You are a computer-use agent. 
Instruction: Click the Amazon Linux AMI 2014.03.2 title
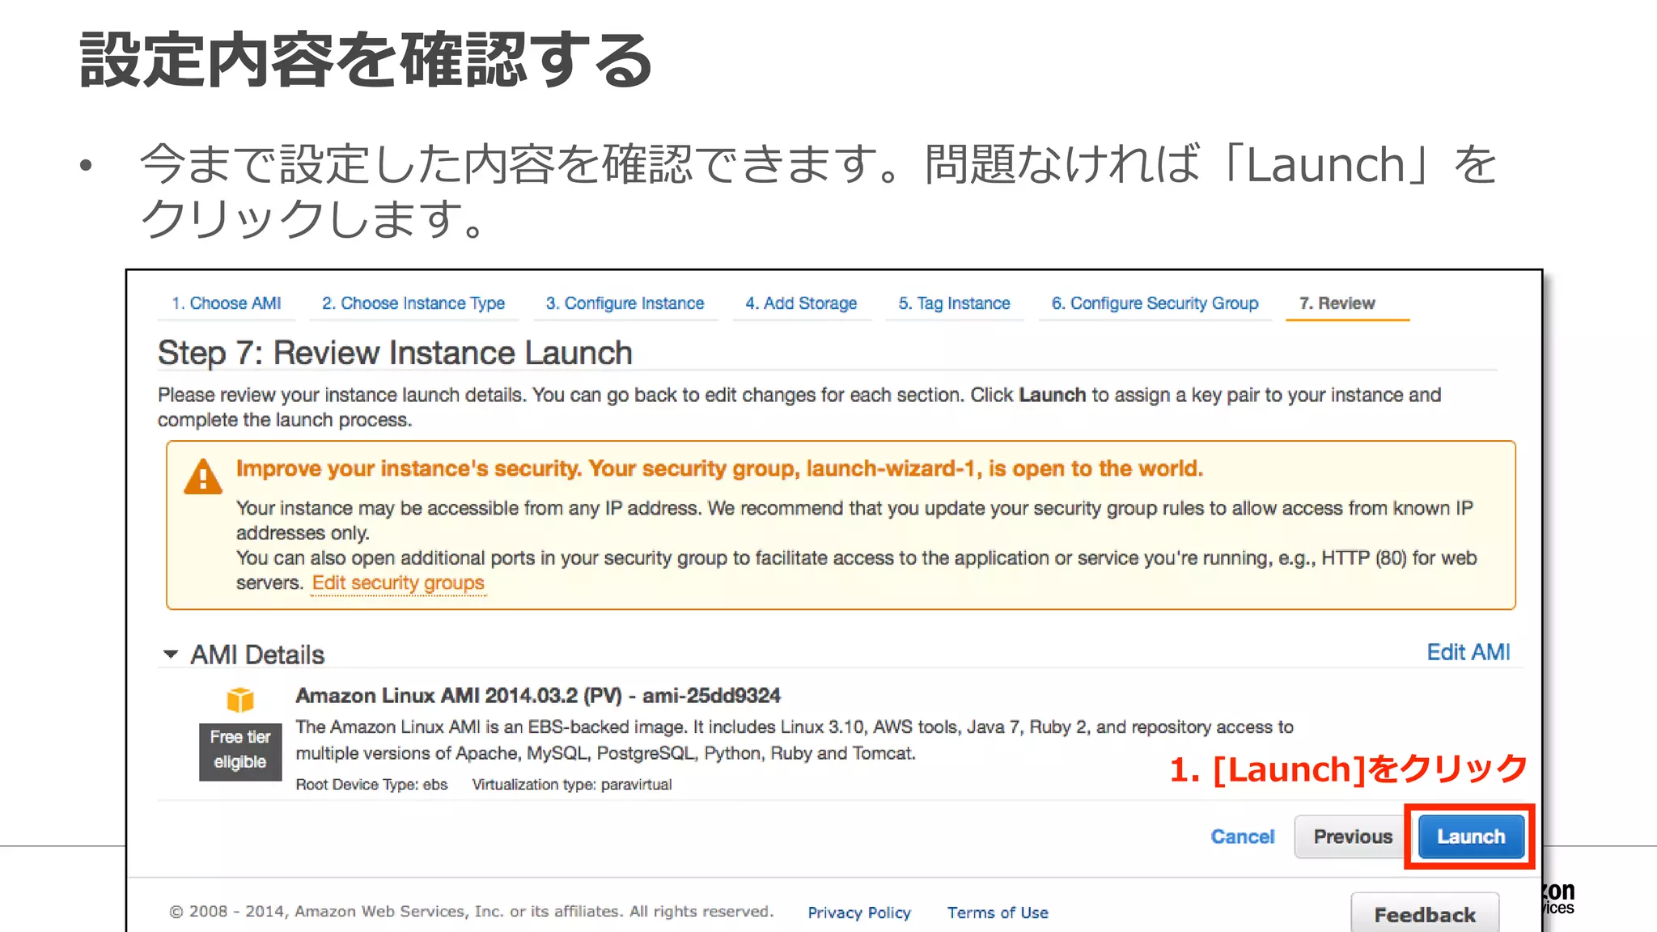click(x=538, y=696)
